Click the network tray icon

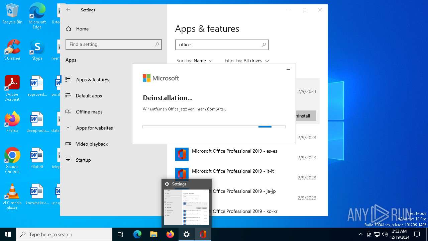[x=377, y=234]
